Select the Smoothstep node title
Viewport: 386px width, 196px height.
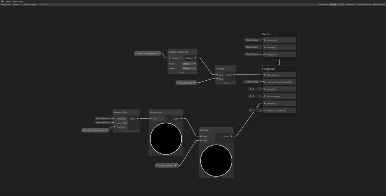coord(156,113)
